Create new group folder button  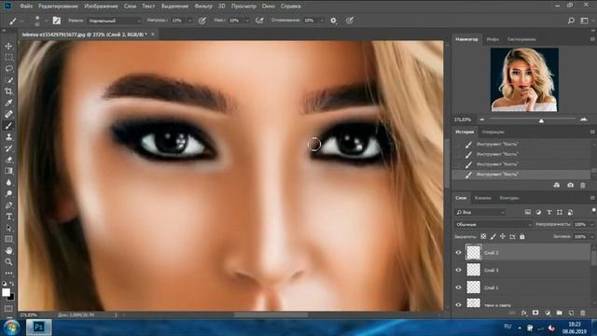559,313
